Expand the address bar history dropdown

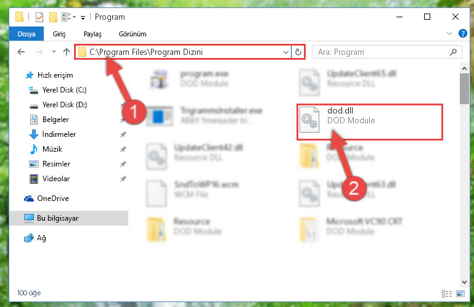(x=285, y=52)
